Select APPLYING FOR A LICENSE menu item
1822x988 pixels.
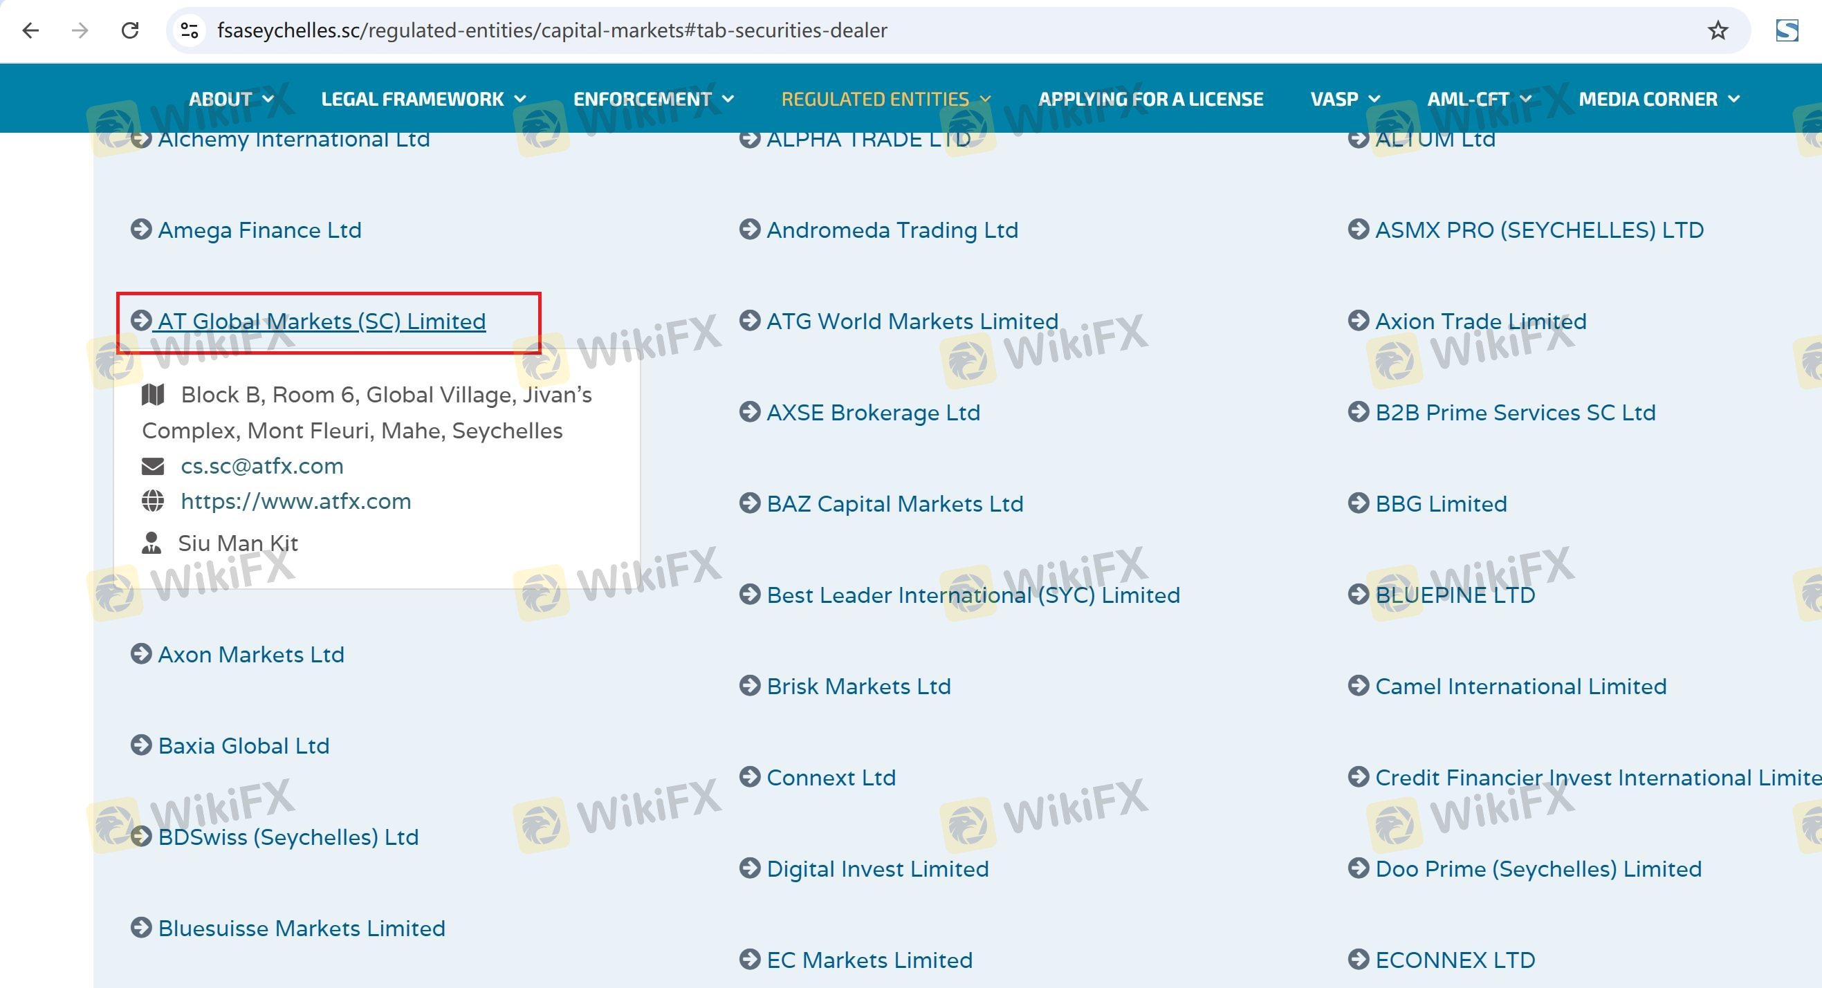tap(1150, 99)
